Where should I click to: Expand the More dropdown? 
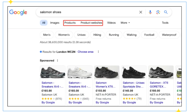(x=125, y=23)
